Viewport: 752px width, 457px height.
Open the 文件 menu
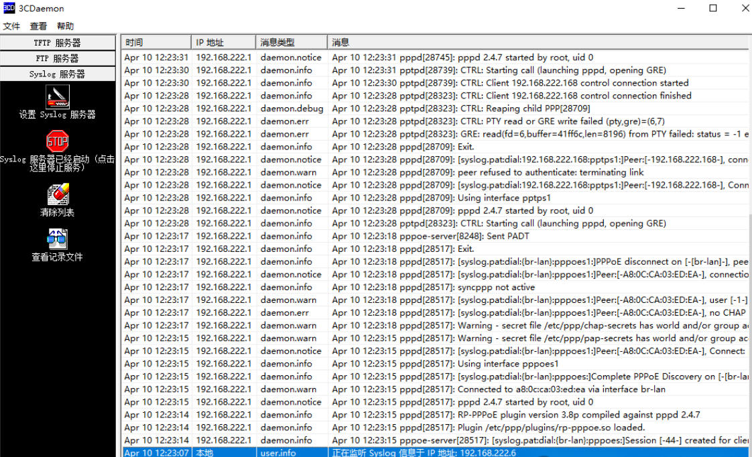tap(11, 26)
